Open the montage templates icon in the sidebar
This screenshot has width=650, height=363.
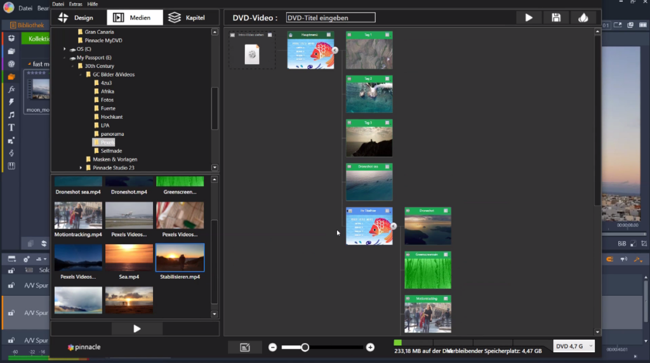(x=11, y=140)
